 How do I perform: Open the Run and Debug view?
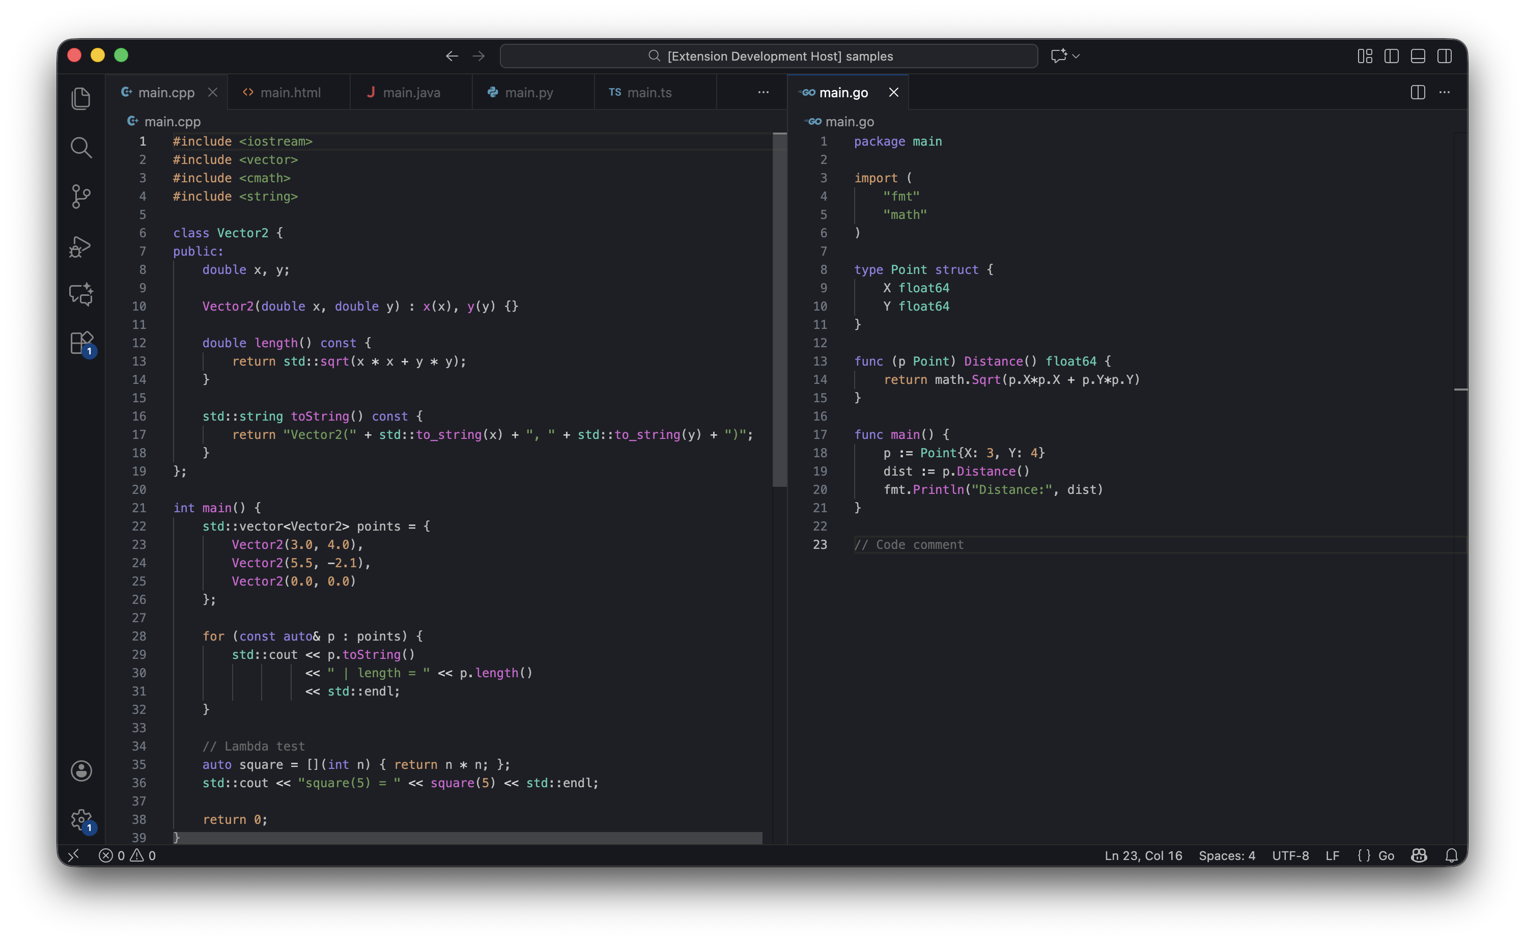(81, 247)
